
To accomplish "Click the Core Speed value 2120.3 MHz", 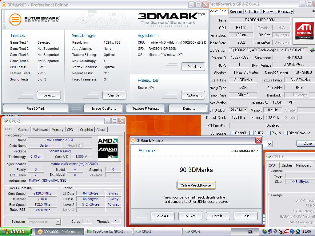I will click(42, 193).
